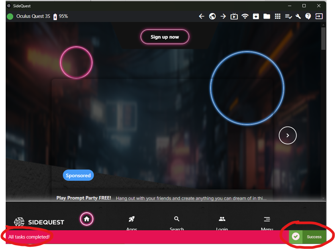
Task: Click the "Hang out with your friends" description text
Action: 191,198
